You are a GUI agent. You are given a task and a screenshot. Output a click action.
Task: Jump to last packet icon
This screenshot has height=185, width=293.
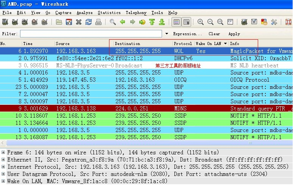pyautogui.click(x=162, y=22)
